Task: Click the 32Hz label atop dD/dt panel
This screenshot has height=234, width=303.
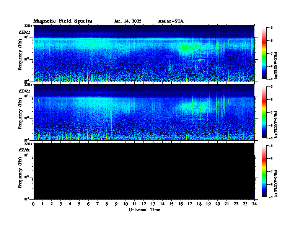Action: click(x=28, y=84)
